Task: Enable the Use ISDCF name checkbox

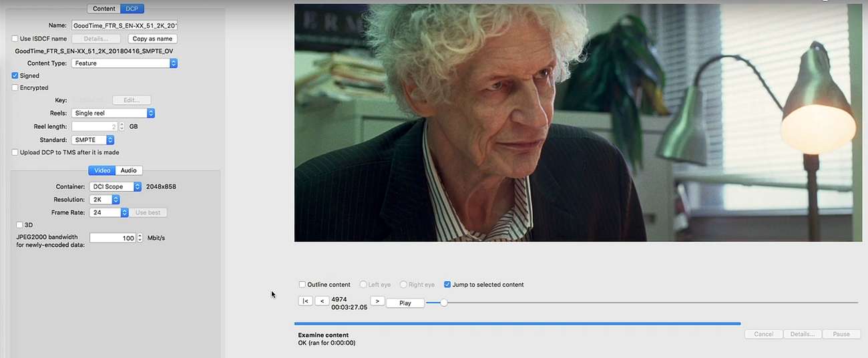Action: point(15,39)
